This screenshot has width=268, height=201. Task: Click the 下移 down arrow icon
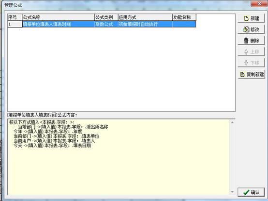coord(246,63)
